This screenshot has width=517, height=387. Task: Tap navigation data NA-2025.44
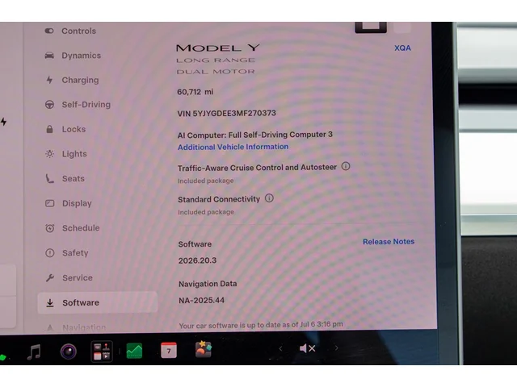point(201,301)
